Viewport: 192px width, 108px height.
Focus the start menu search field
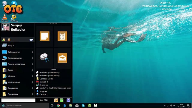(18, 100)
